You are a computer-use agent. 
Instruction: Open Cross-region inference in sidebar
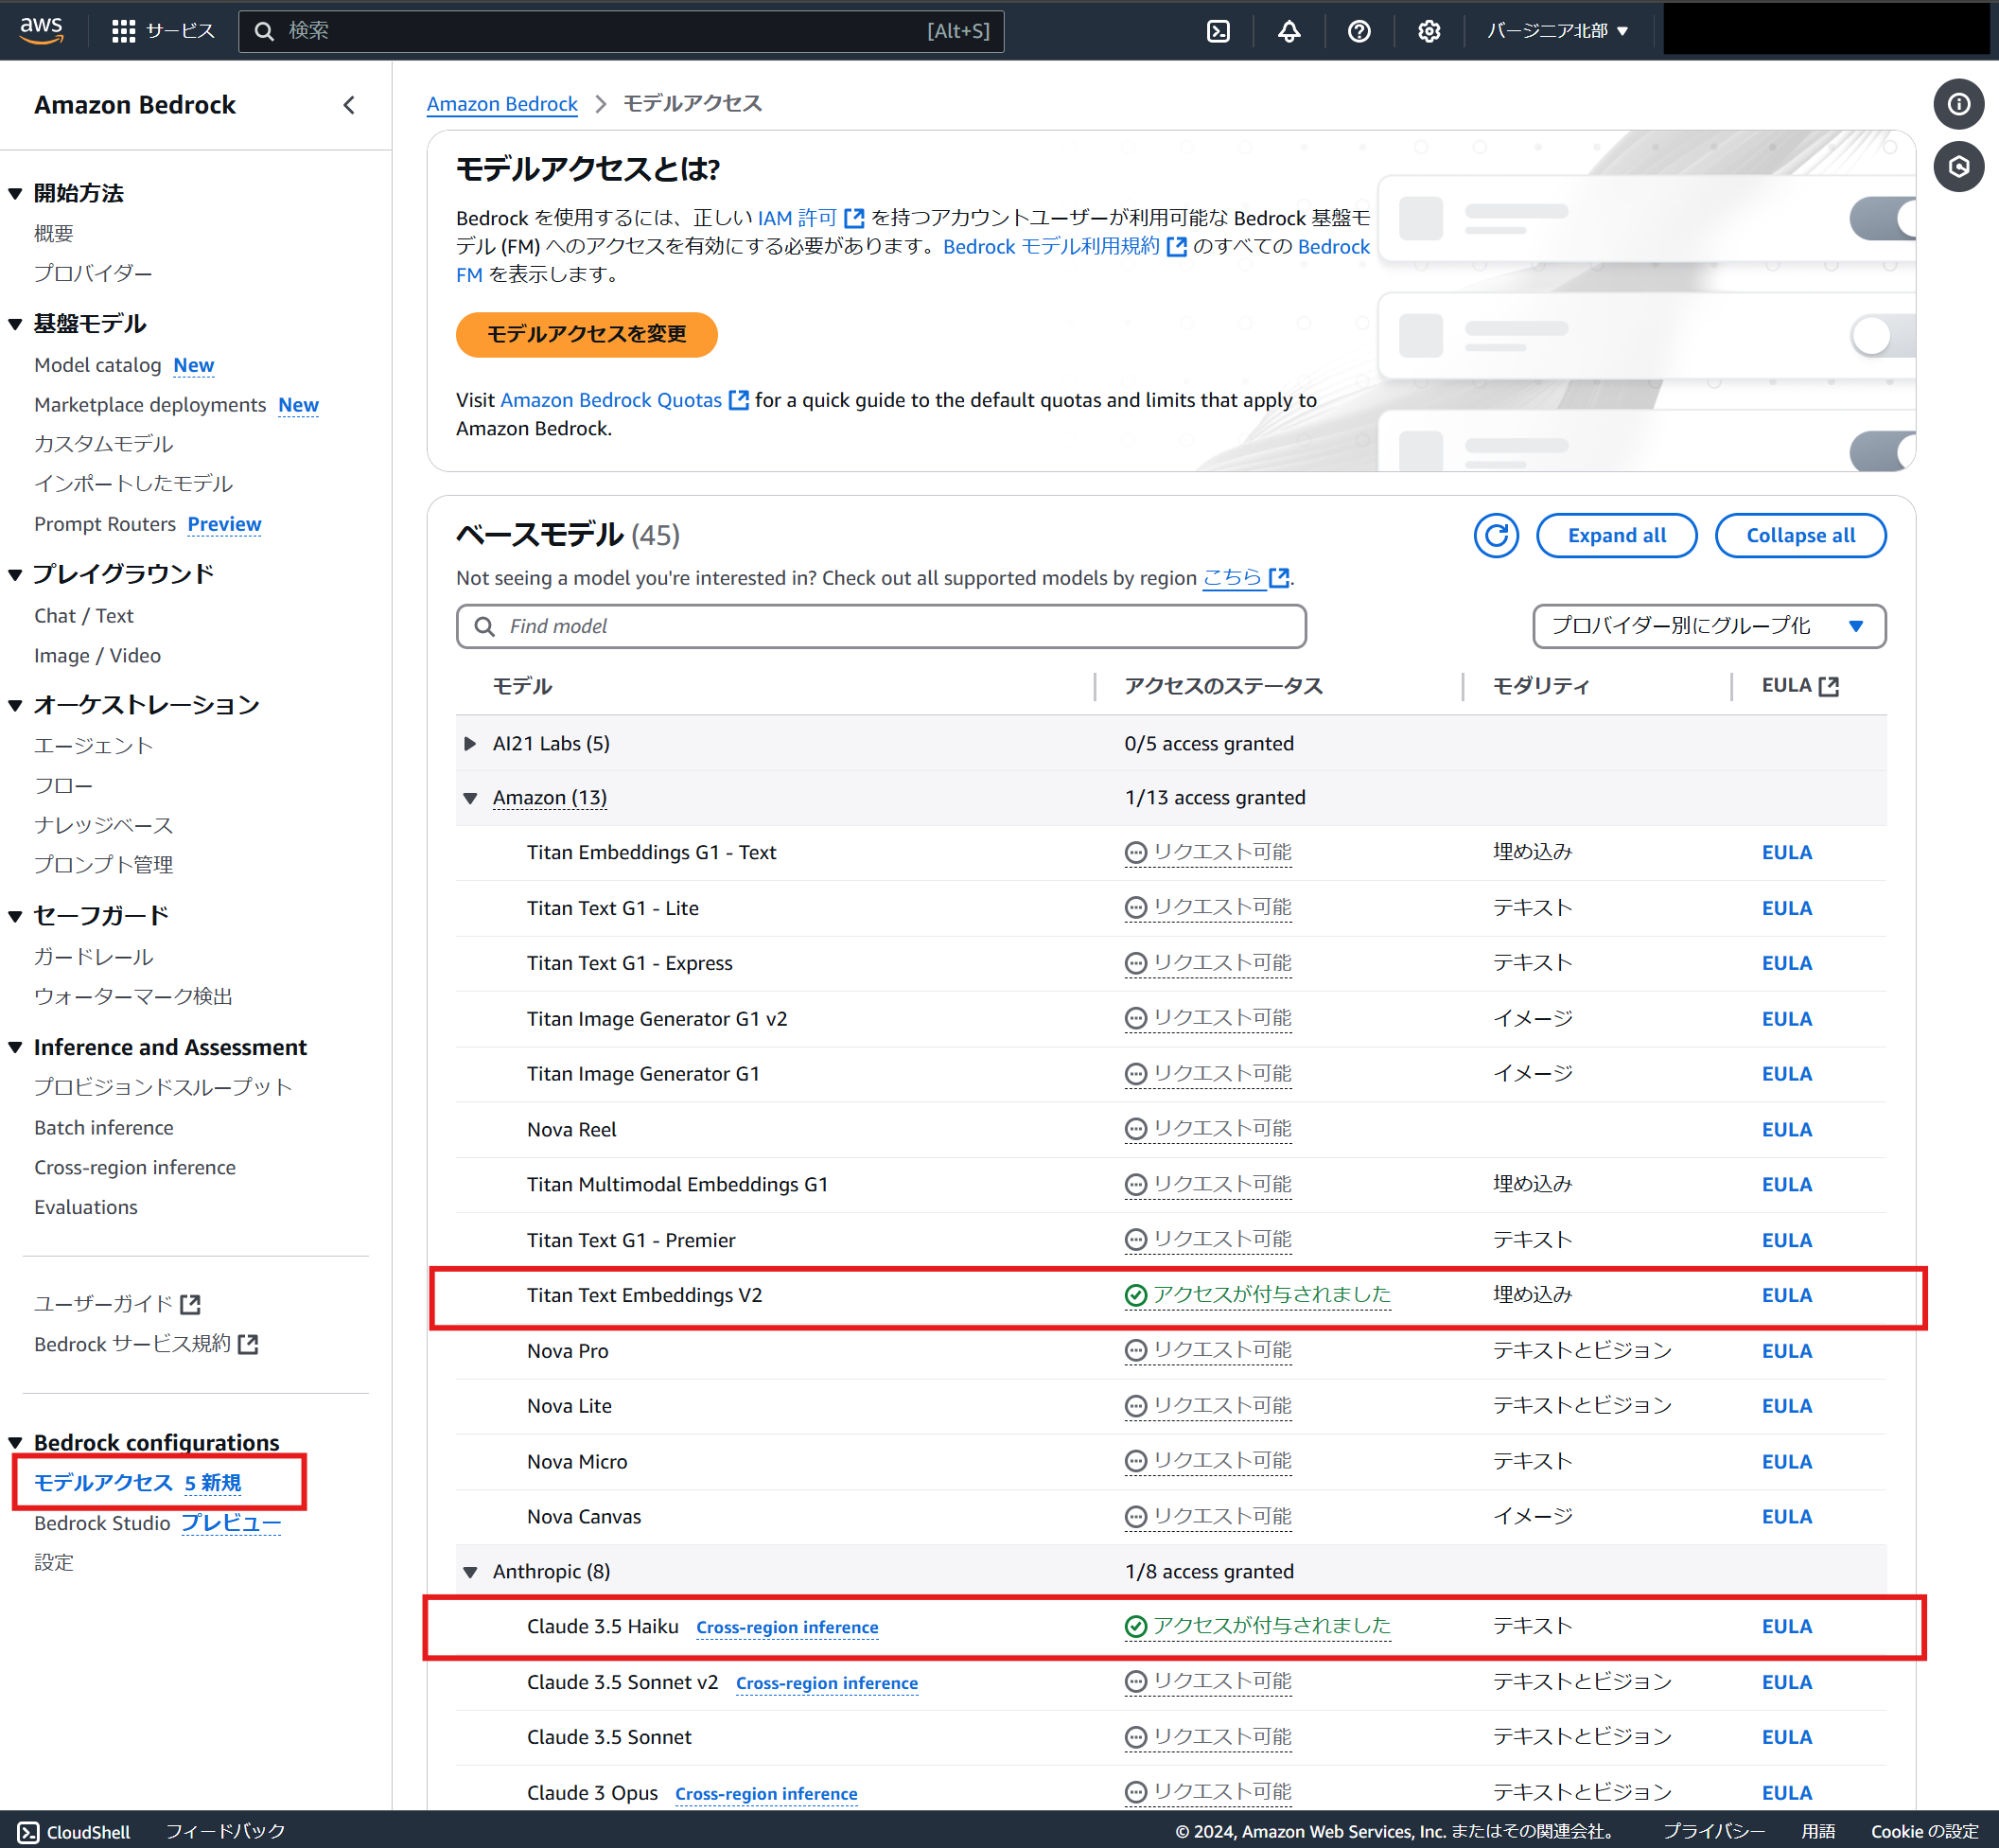pos(134,1167)
